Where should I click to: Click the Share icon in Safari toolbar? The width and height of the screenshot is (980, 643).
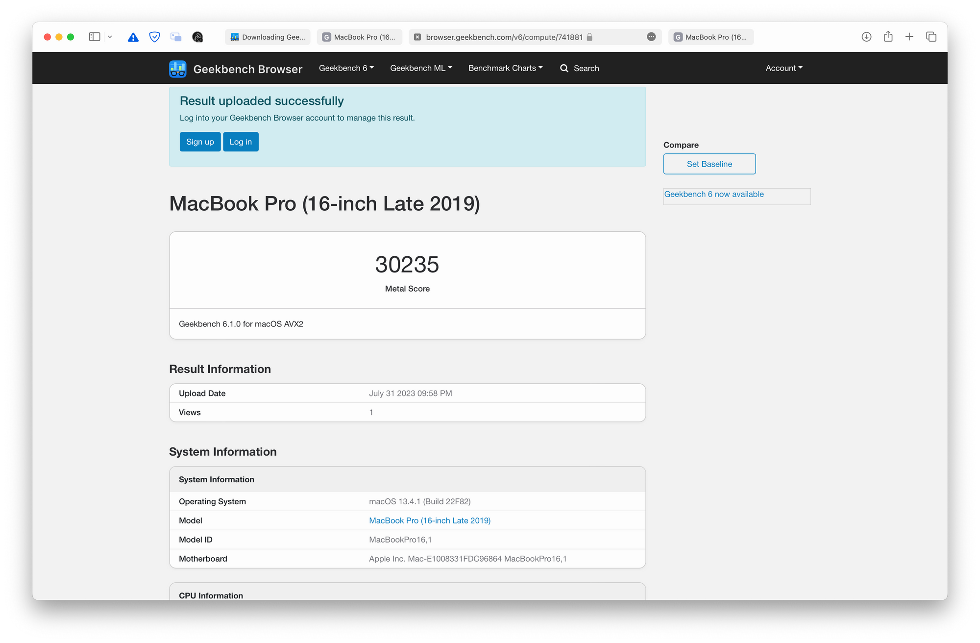click(888, 36)
